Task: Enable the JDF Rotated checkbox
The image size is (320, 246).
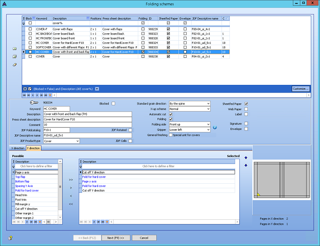Action: (x=130, y=130)
